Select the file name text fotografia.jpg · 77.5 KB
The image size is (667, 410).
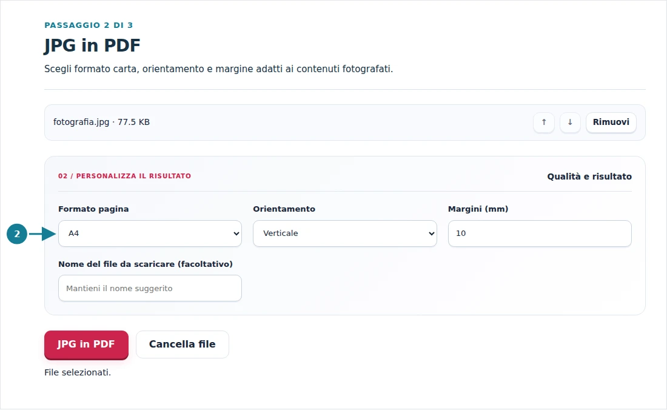[101, 122]
